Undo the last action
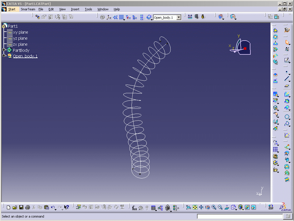The height and width of the screenshot is (221, 294). 53,207
